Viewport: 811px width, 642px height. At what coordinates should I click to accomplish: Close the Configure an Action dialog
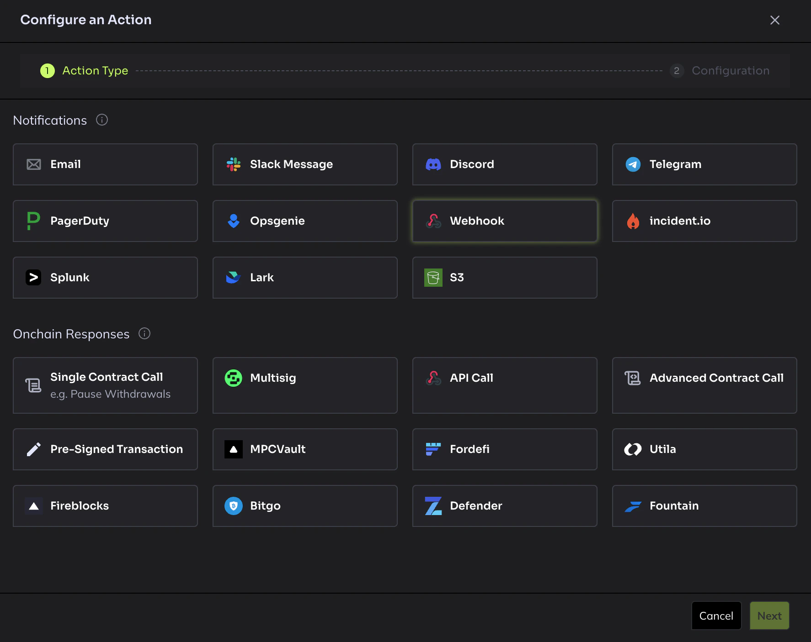click(774, 20)
